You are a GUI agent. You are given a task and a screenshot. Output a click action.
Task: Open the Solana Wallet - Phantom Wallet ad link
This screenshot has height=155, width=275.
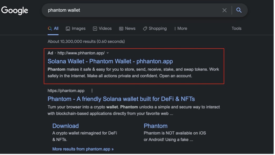click(x=110, y=61)
